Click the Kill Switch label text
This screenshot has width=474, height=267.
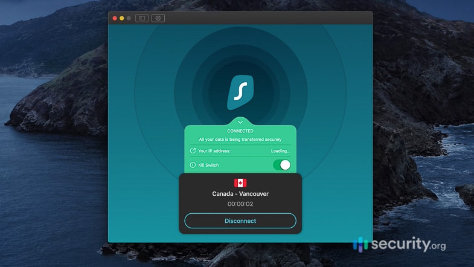[x=209, y=165]
